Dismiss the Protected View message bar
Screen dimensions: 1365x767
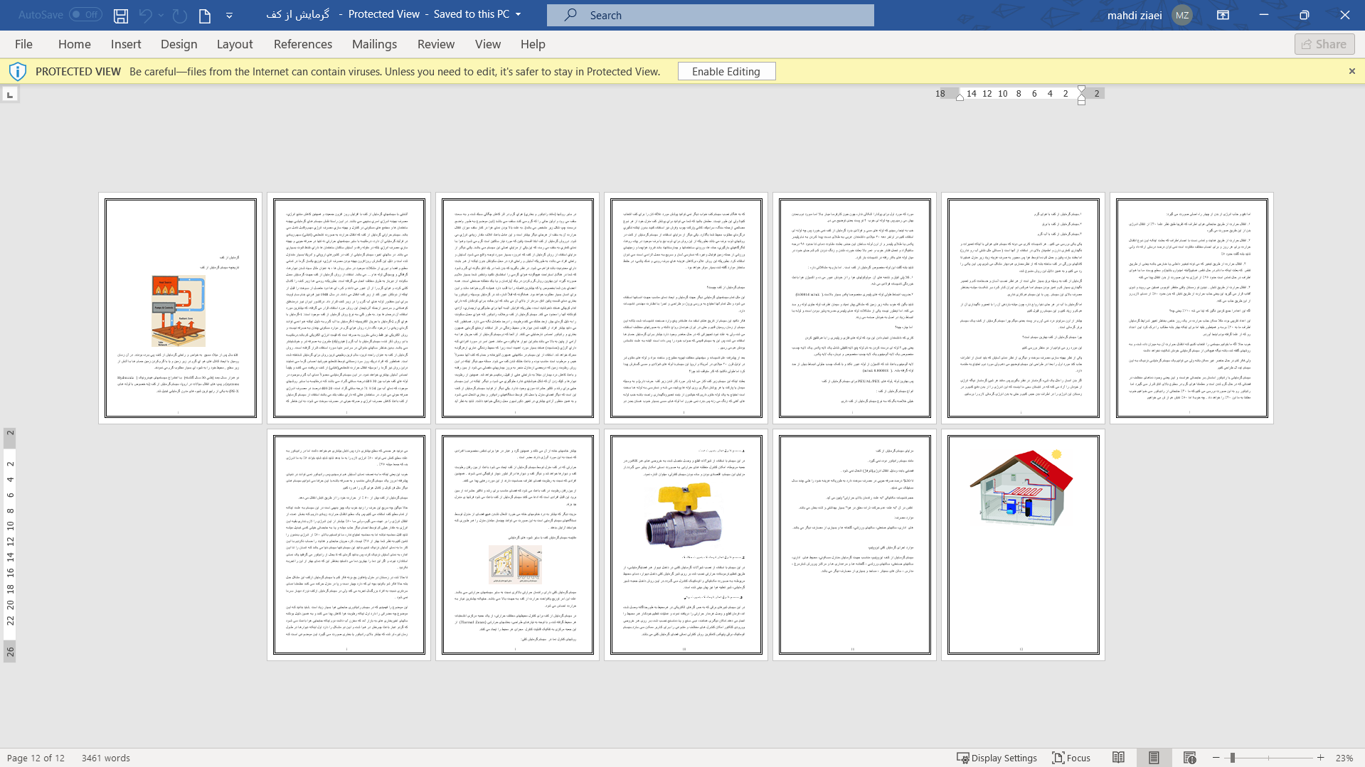click(1351, 71)
